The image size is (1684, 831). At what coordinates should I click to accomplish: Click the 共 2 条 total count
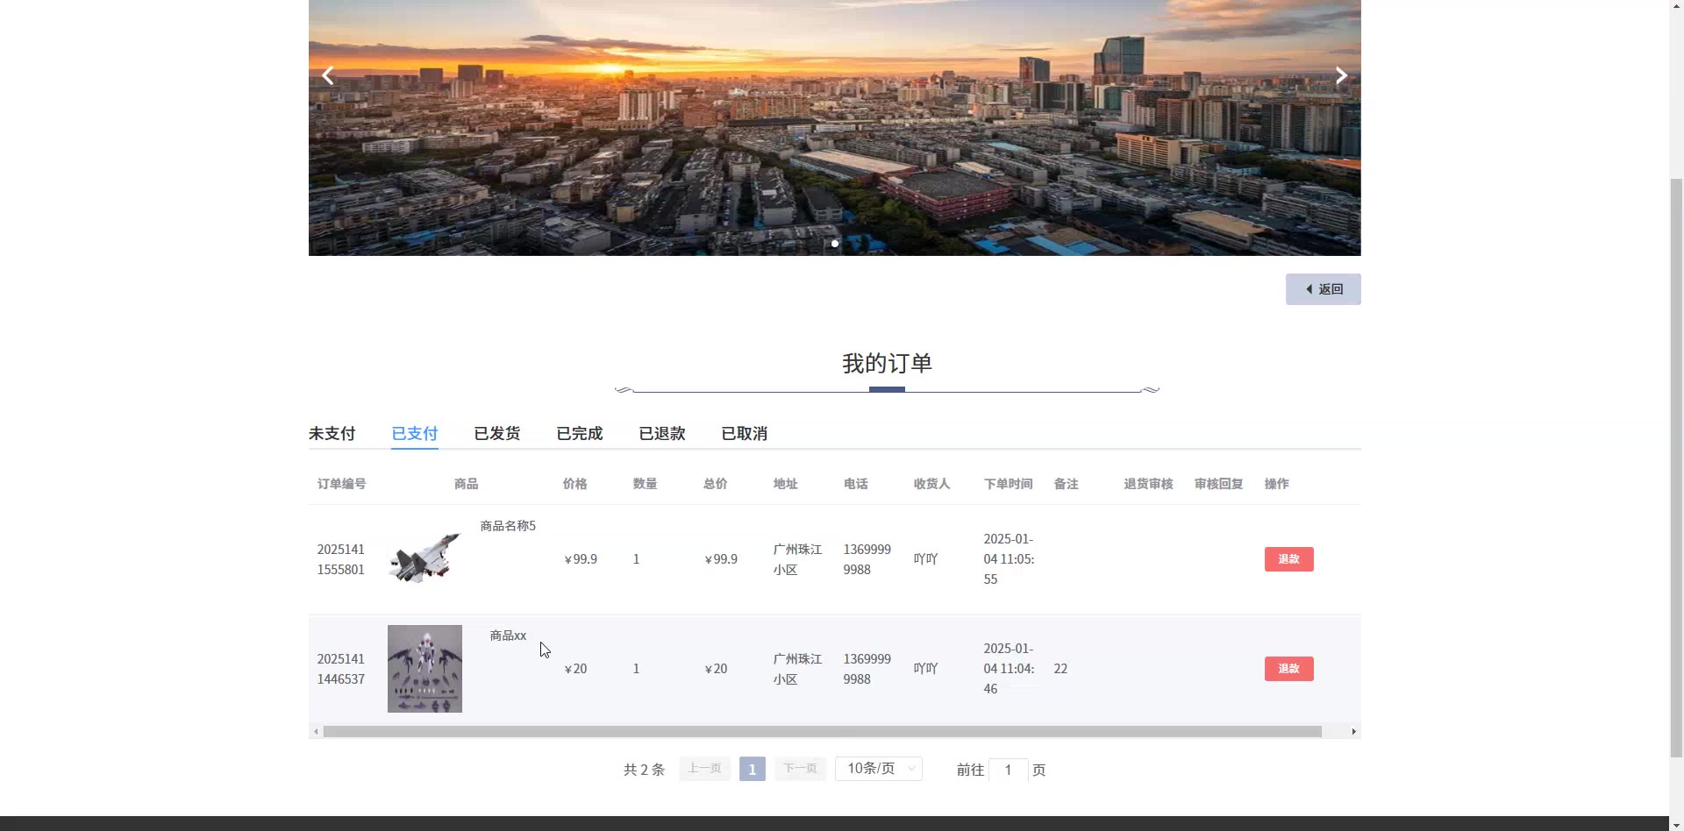pyautogui.click(x=644, y=770)
